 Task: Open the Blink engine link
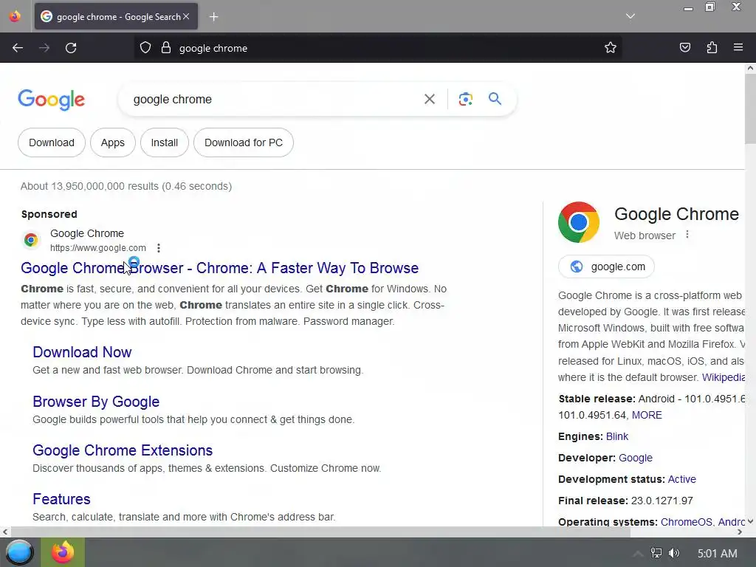click(616, 437)
